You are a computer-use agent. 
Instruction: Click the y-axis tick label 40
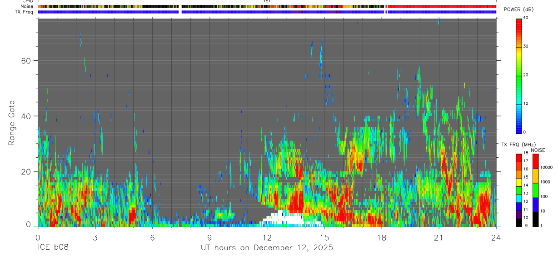25,116
